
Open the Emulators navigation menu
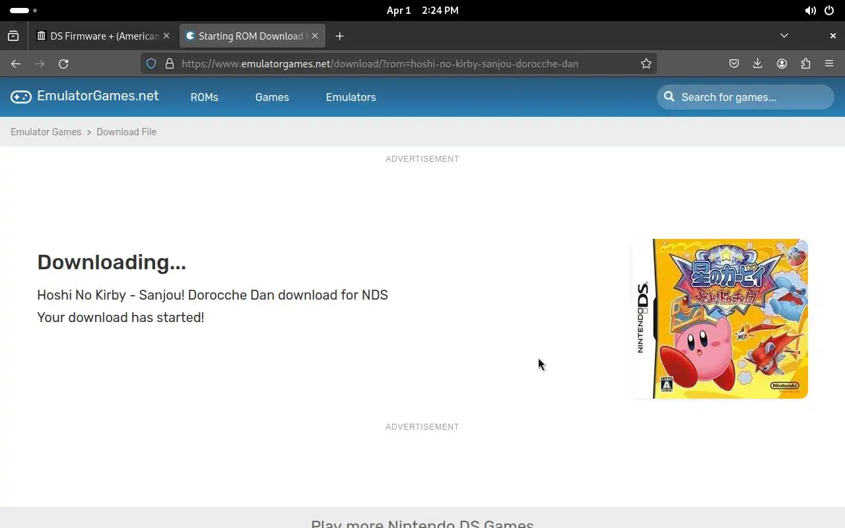pyautogui.click(x=351, y=97)
